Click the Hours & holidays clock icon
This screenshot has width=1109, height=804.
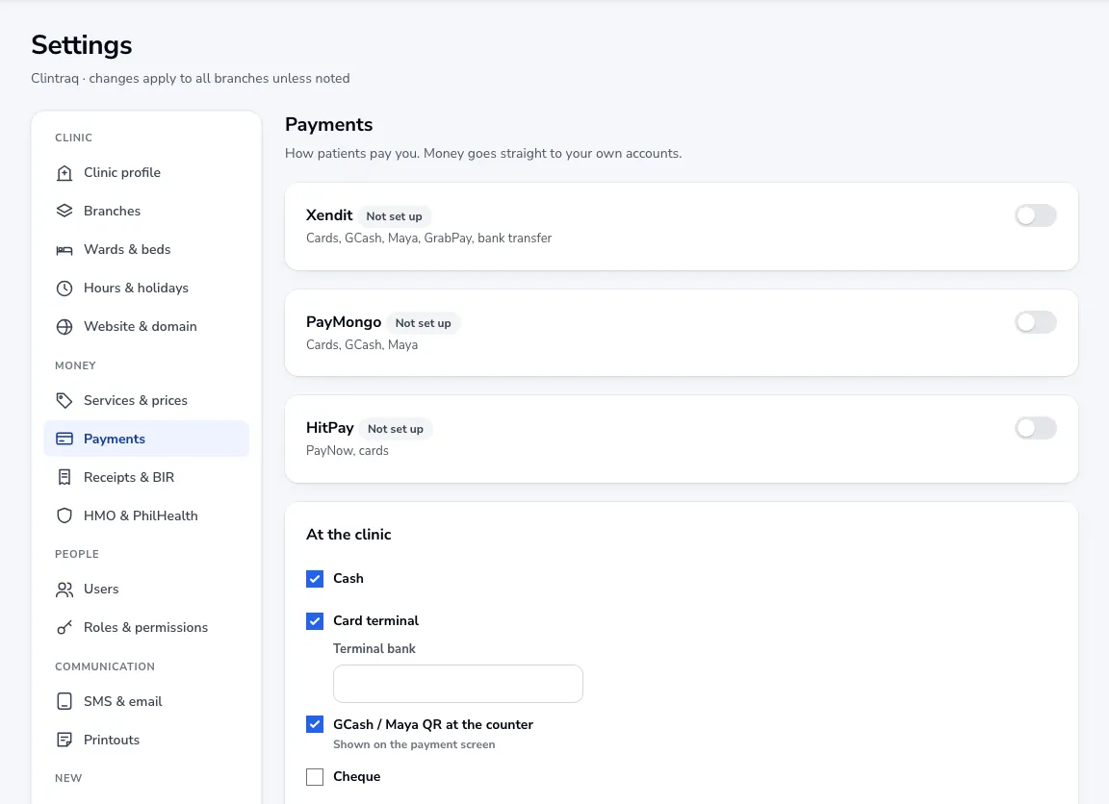[64, 288]
